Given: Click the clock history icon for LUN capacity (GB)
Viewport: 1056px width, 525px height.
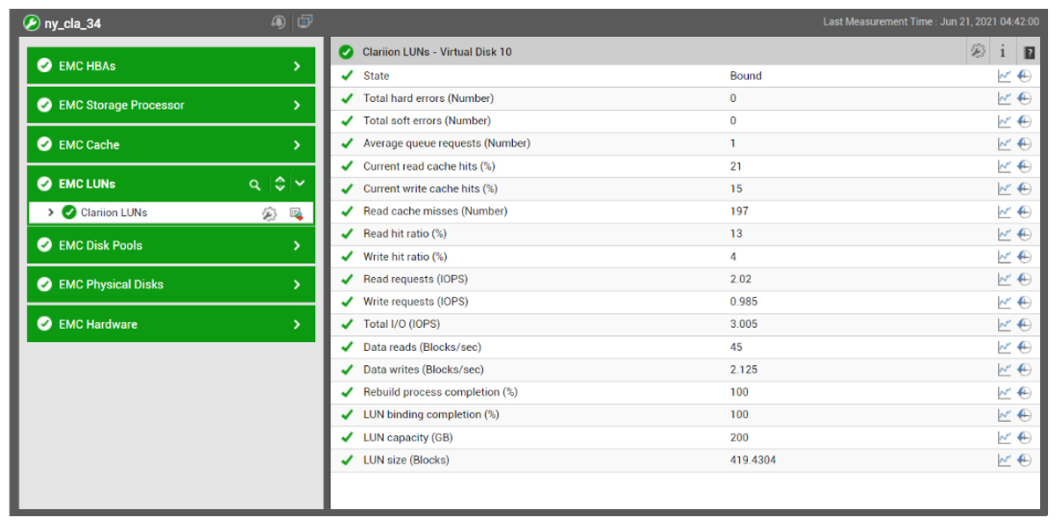Looking at the screenshot, I should pyautogui.click(x=1023, y=437).
